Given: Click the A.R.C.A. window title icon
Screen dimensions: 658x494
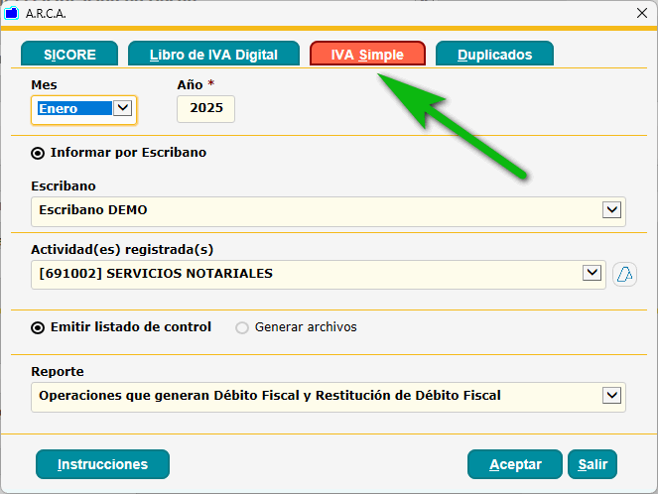Looking at the screenshot, I should pyautogui.click(x=11, y=14).
